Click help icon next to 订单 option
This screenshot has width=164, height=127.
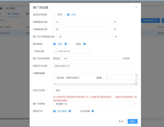point(66,44)
